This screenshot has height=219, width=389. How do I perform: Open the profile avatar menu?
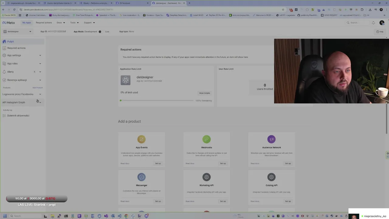pos(382,23)
